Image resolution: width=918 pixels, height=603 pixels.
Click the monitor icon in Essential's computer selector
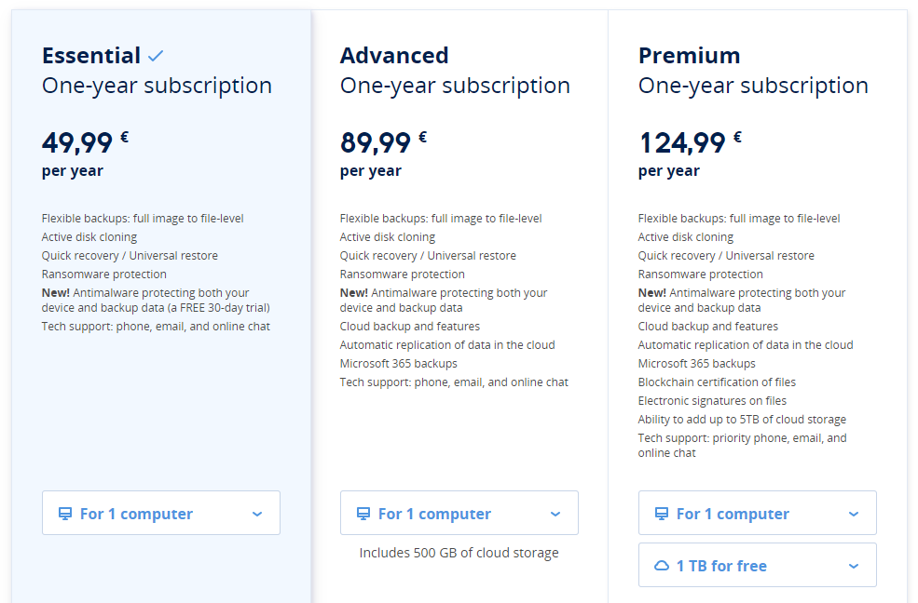click(x=65, y=514)
